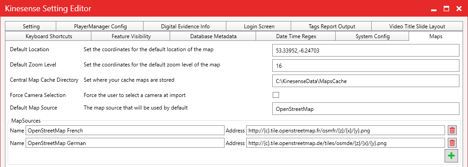Click the Default Zoom Level label
468x167 pixels.
coord(33,64)
